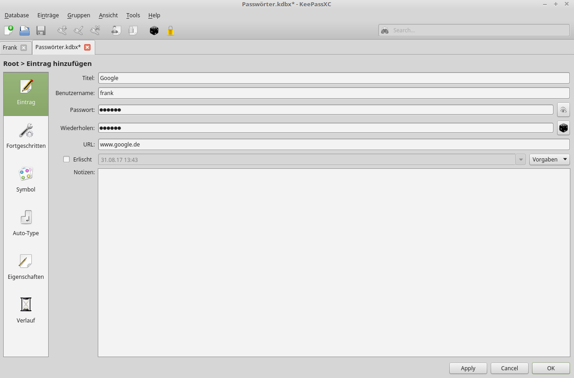This screenshot has height=378, width=574.
Task: Generate password with dice next to Wiederholen
Action: 564,128
